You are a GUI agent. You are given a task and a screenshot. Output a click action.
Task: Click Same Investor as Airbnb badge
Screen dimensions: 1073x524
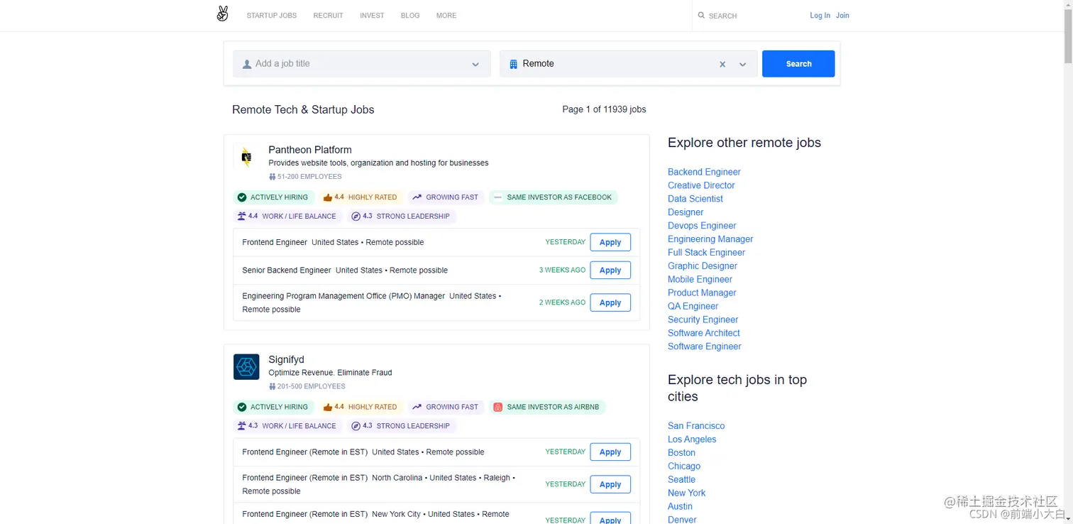pyautogui.click(x=547, y=407)
